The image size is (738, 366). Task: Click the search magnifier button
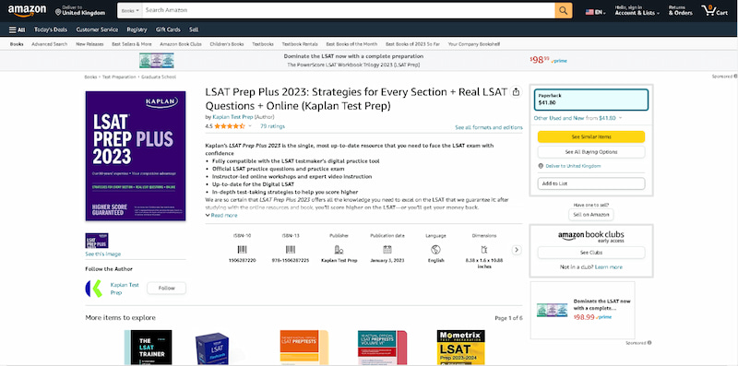point(564,10)
